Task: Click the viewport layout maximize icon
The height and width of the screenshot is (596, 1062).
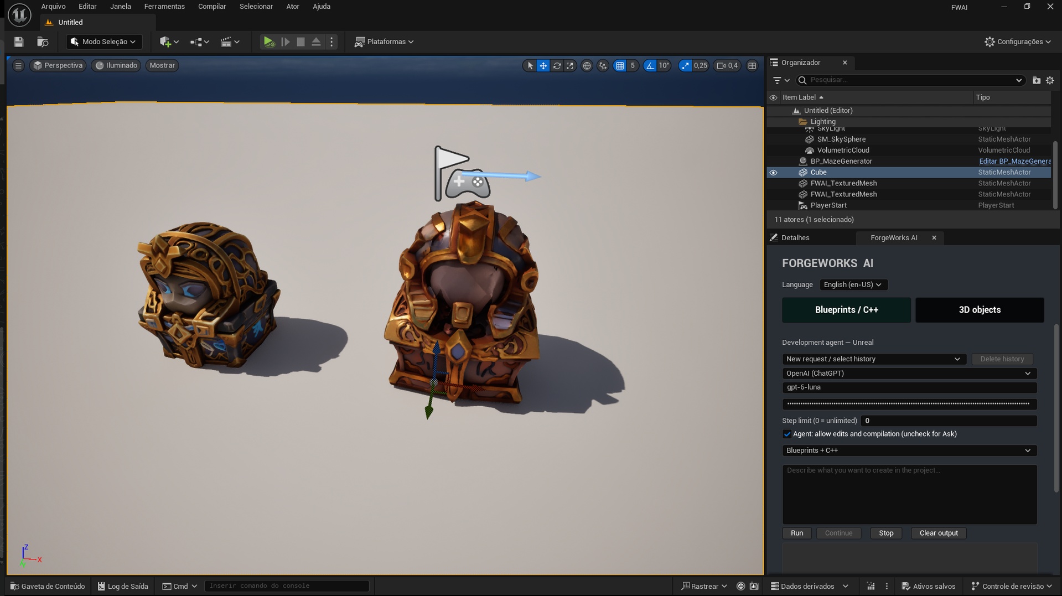Action: tap(752, 65)
